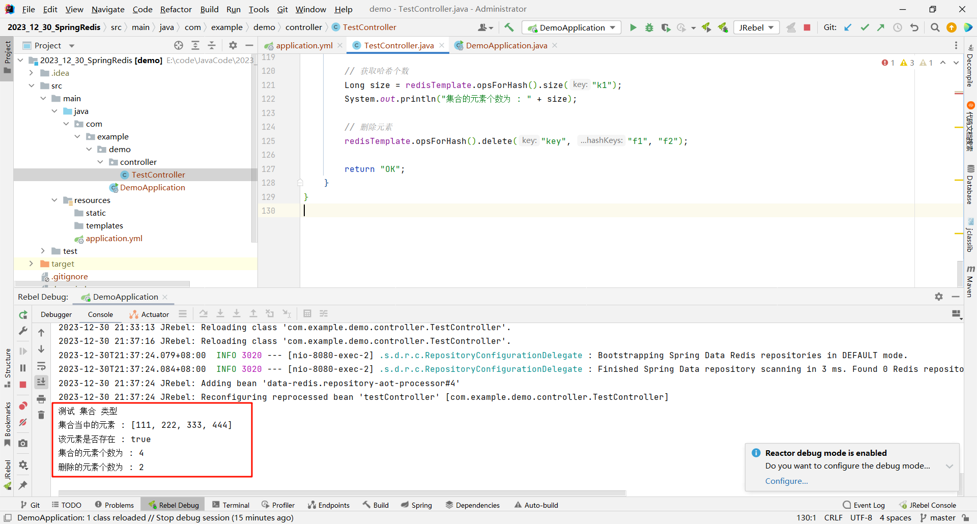Open the Navigate menu
Screen dimensions: 977x524
108,9
